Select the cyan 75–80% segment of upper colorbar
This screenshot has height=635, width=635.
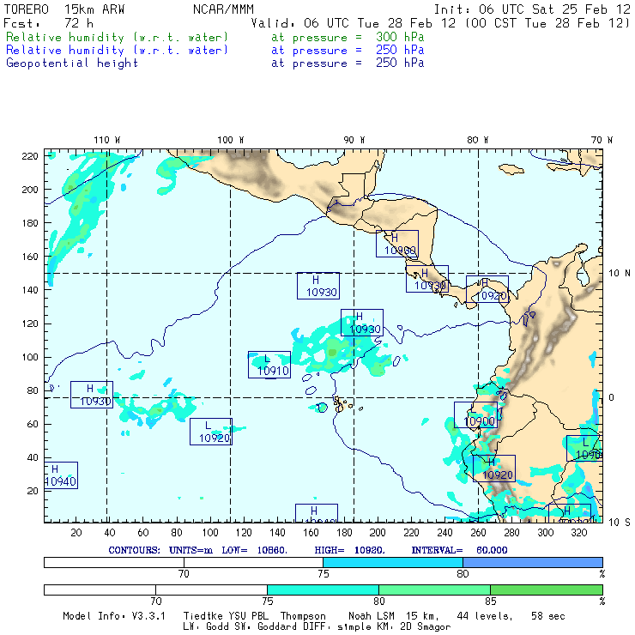point(392,562)
